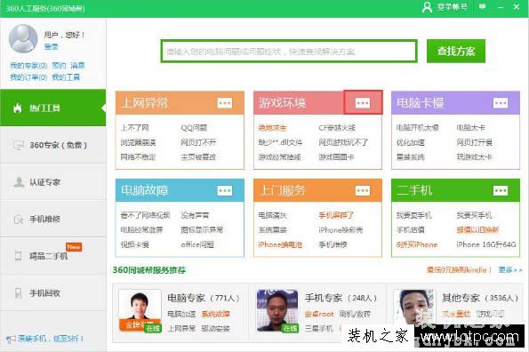
Task: Switch to 360专家（免费） sidebar tab
Action: point(53,145)
